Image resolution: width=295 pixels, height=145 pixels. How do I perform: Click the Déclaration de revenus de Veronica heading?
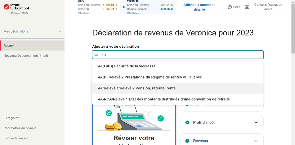point(173,33)
